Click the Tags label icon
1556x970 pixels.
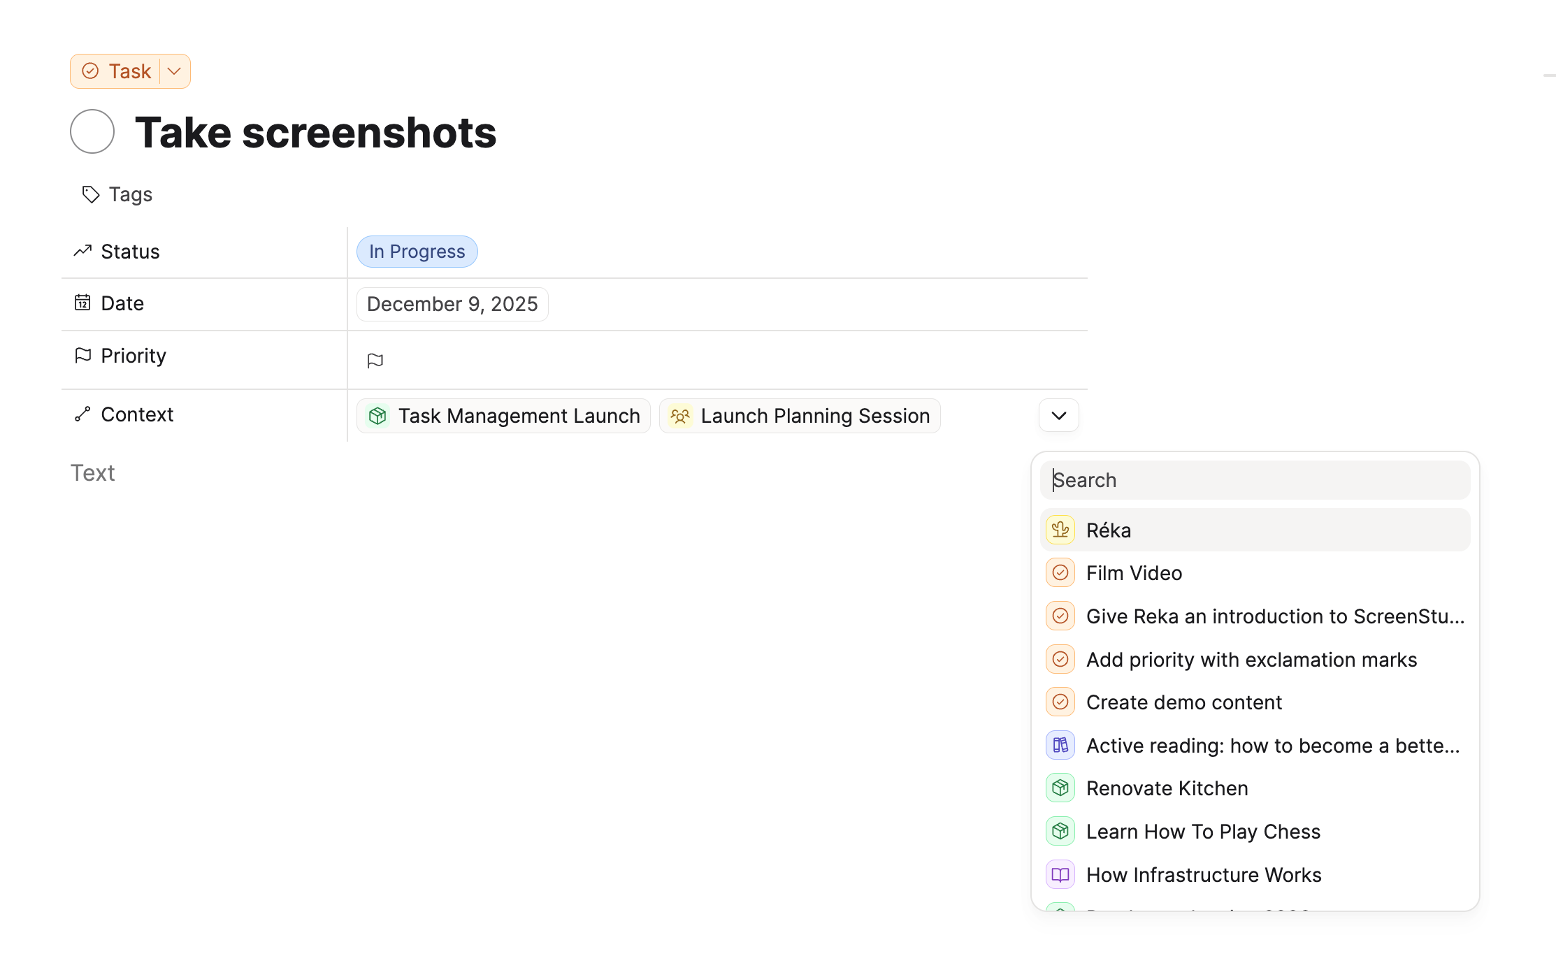point(91,194)
